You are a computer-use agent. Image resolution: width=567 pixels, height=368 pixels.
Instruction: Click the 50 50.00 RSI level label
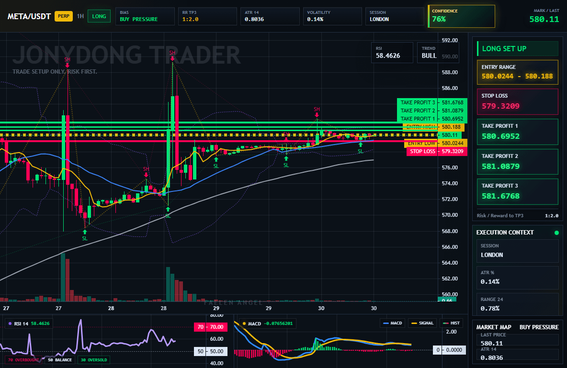pos(211,351)
